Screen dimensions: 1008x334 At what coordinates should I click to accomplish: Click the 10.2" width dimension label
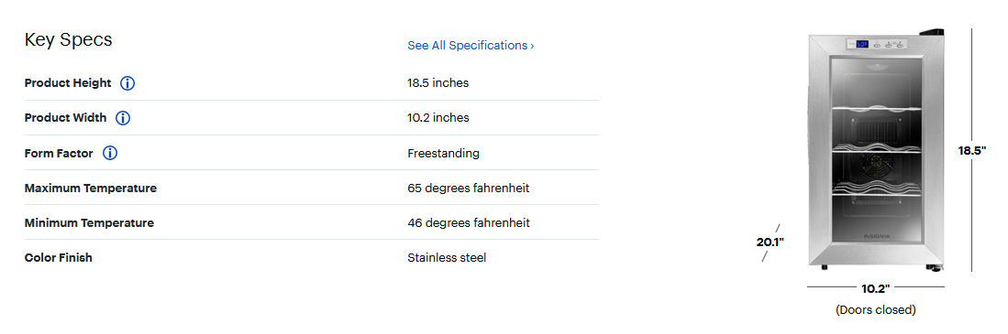pyautogui.click(x=875, y=288)
